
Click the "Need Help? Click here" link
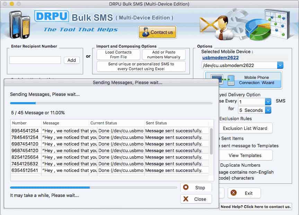(x=256, y=206)
